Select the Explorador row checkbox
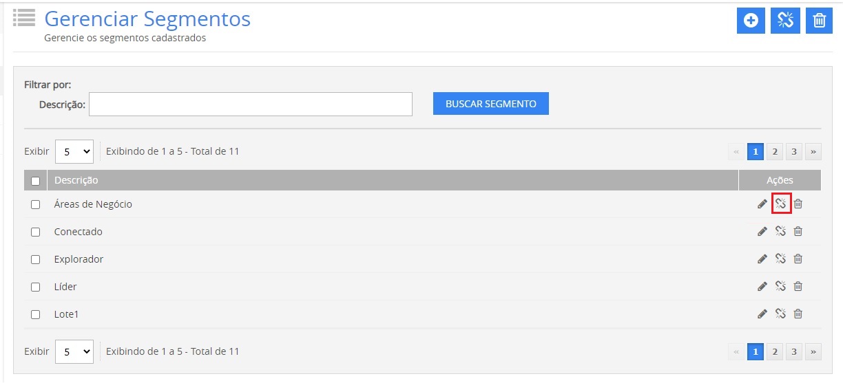The height and width of the screenshot is (383, 843). pyautogui.click(x=36, y=259)
